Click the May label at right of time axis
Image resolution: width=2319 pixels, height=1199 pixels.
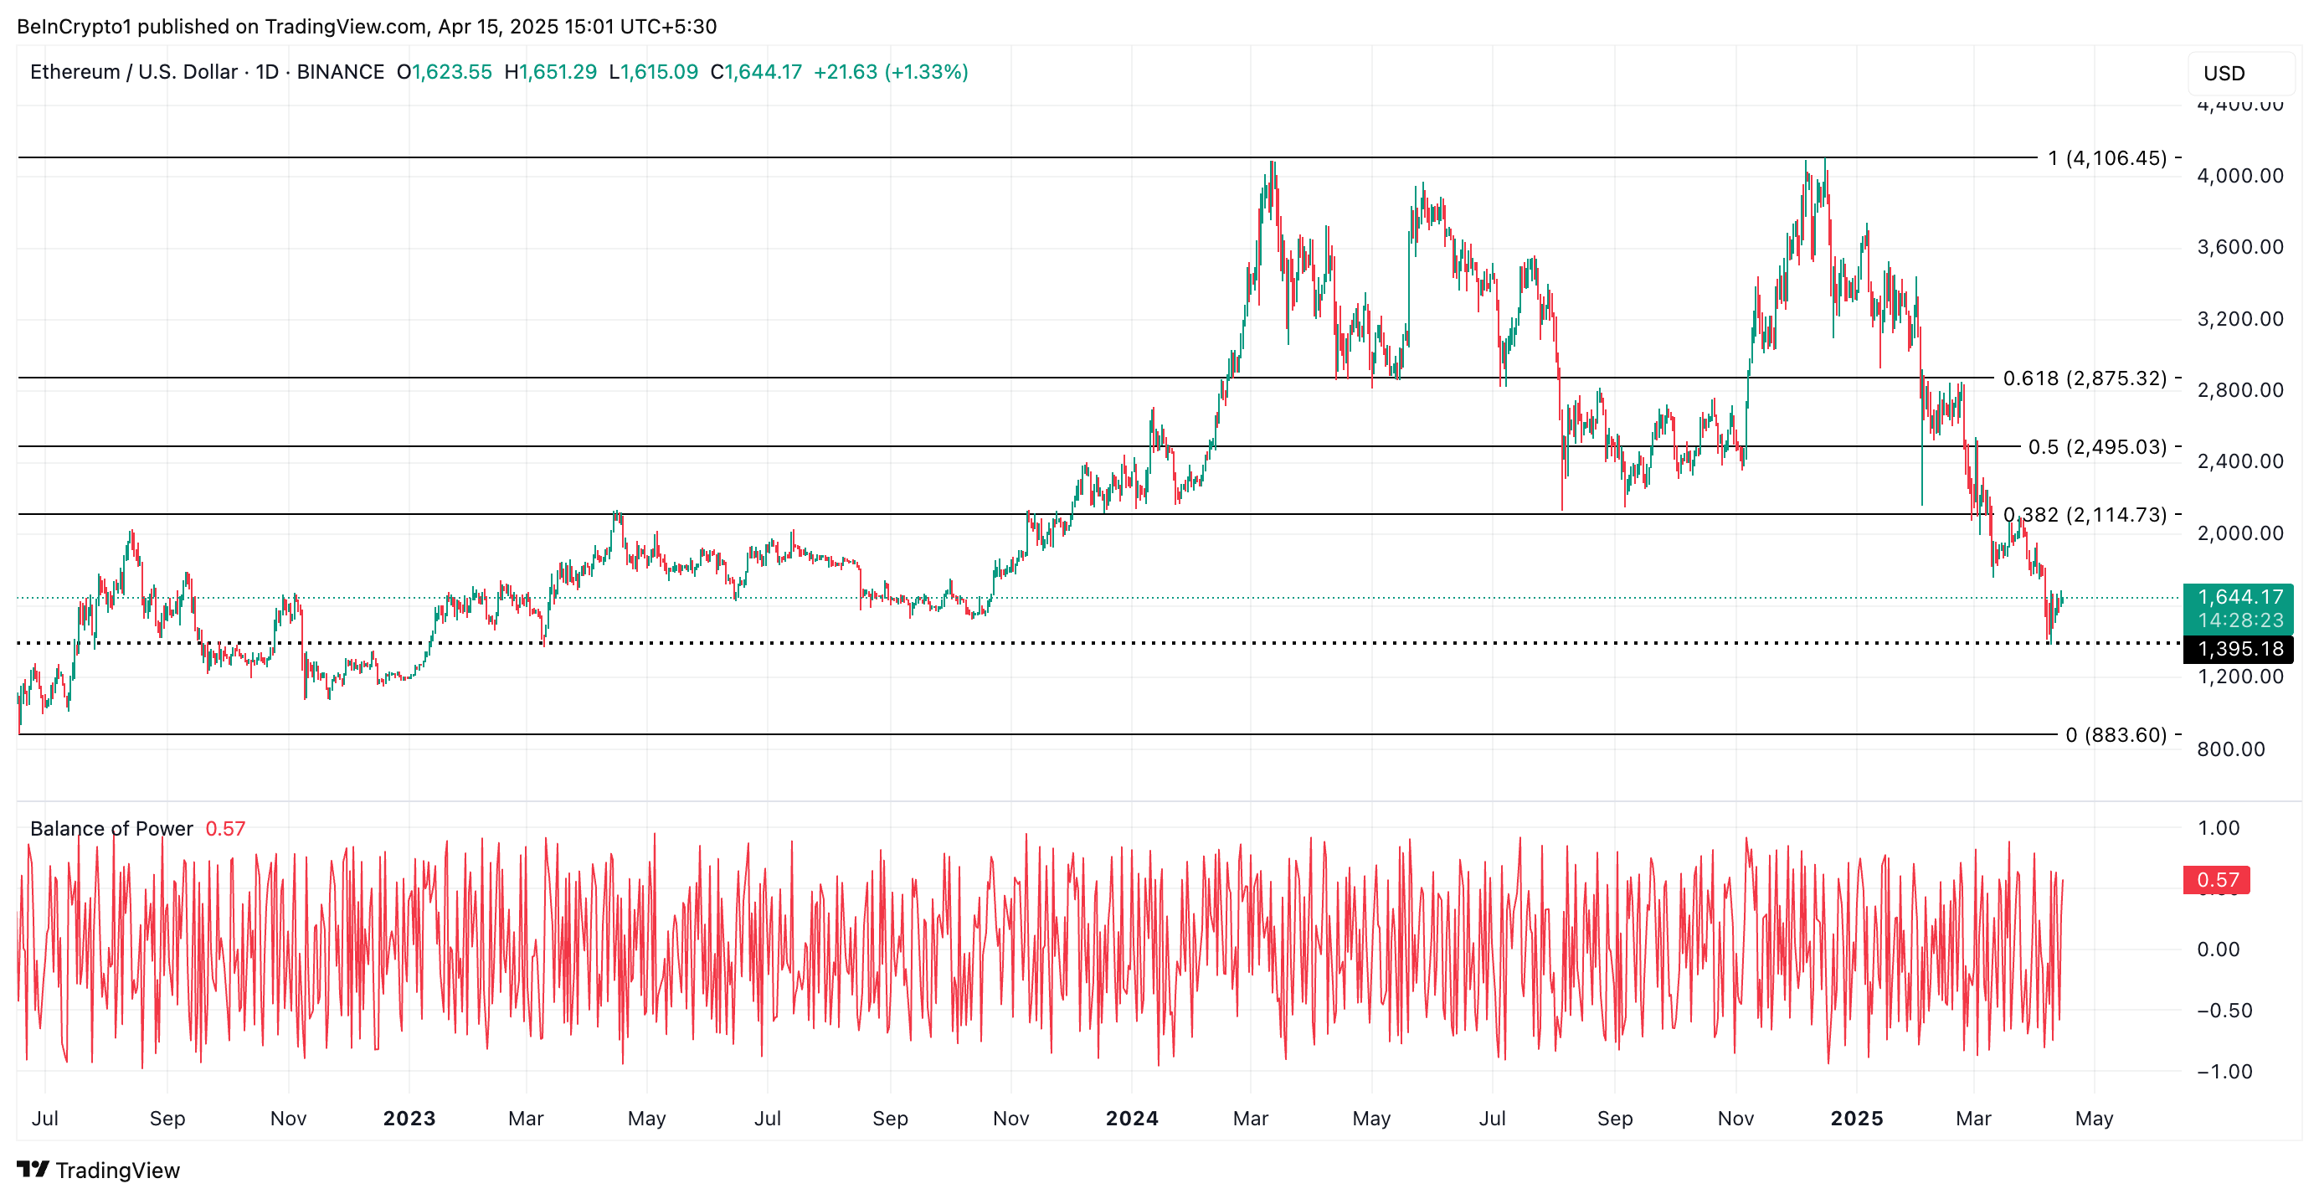[x=2093, y=1118]
